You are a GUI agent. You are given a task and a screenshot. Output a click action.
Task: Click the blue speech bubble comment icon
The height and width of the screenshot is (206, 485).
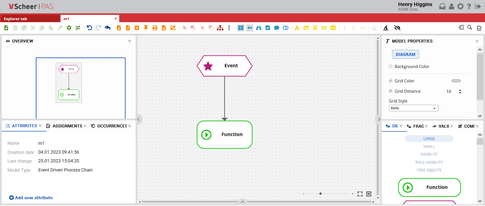[x=277, y=28]
